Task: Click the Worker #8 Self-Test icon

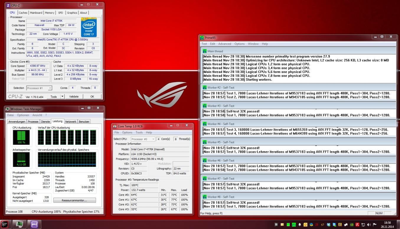Action: 205,197
